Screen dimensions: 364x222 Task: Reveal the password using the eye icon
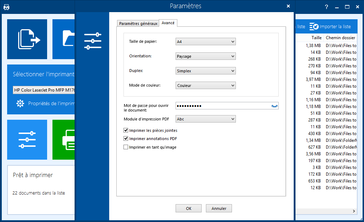point(274,105)
